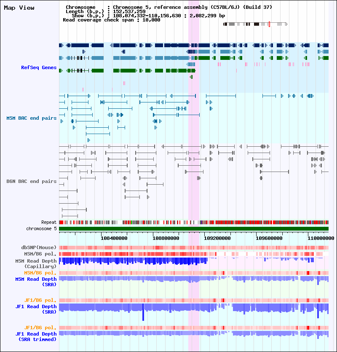Viewport: 337px width, 352px height.
Task: Click the JF1/B6 pol. label above the SRA trimmed track
Action: (x=40, y=328)
